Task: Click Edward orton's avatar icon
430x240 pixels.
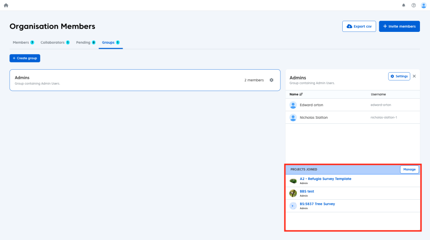Action: [293, 105]
